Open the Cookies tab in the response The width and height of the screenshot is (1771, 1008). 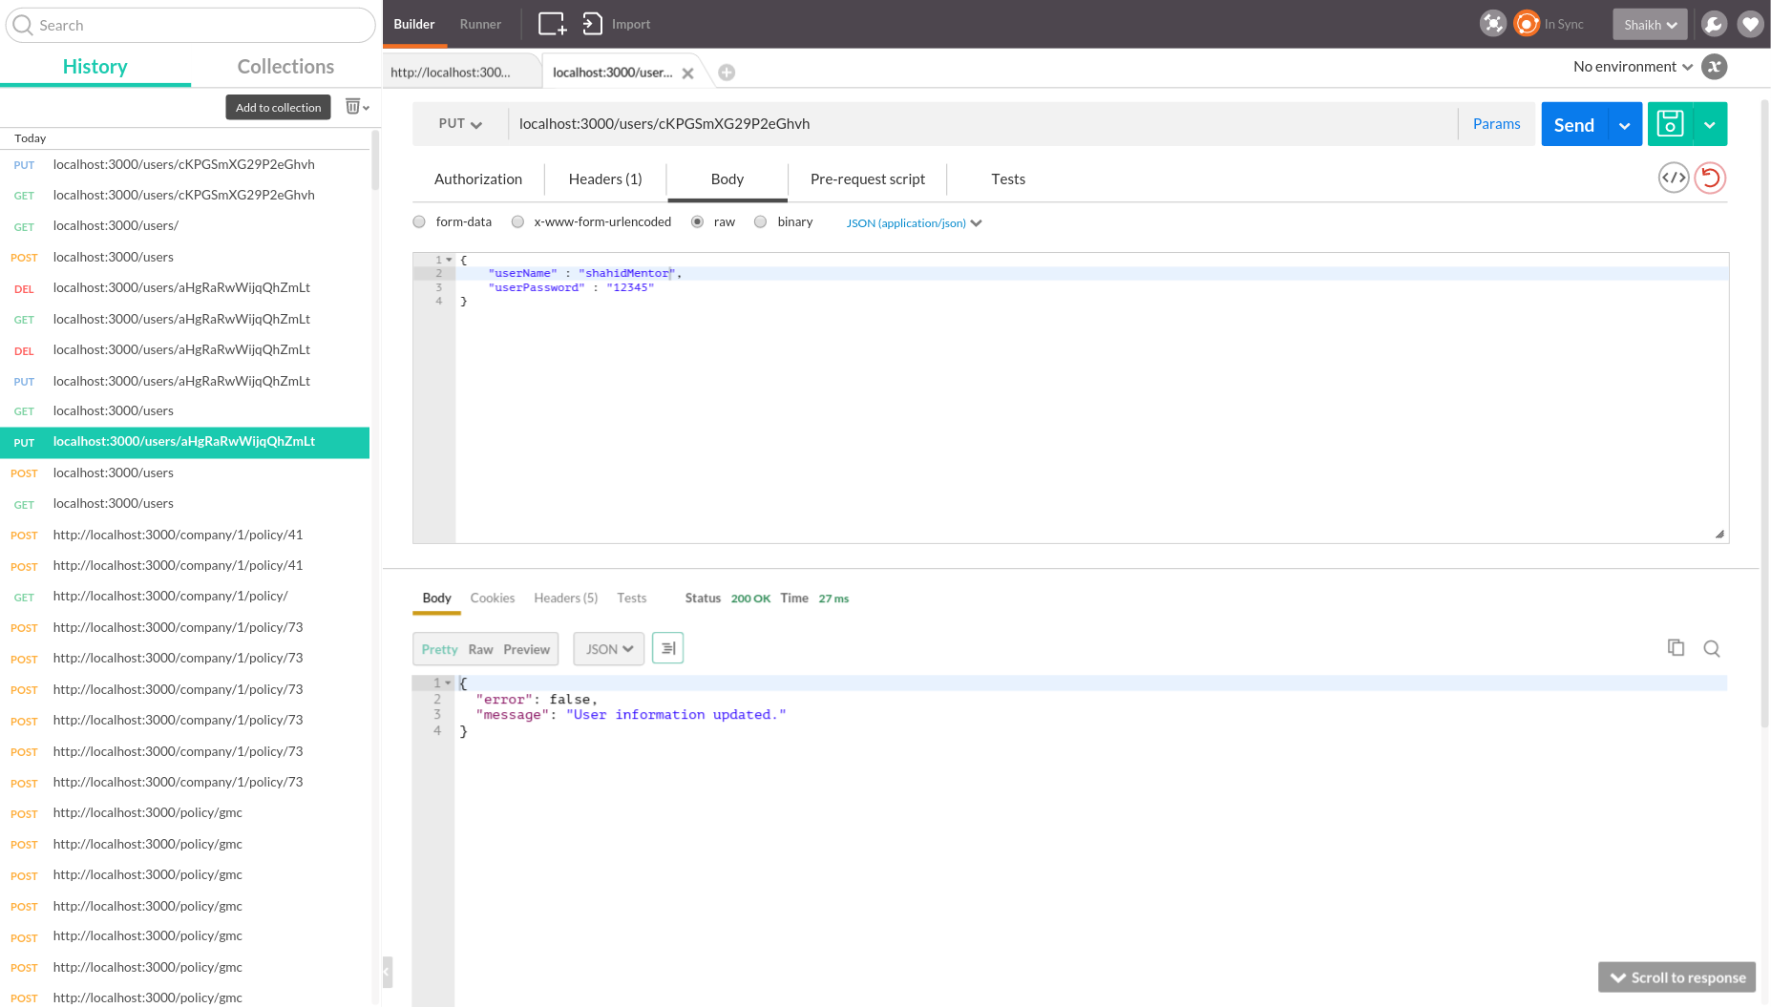coord(492,598)
